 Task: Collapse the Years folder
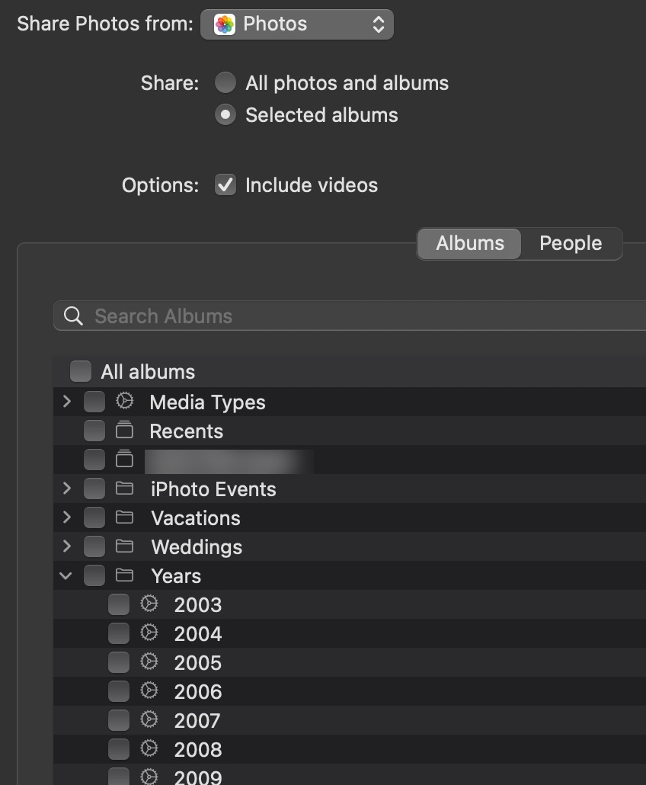coord(66,575)
